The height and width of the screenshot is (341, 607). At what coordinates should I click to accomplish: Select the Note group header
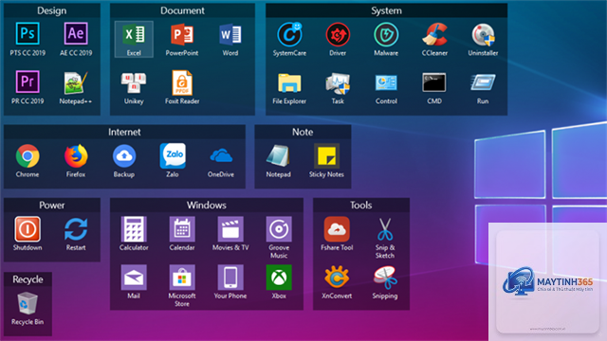[x=303, y=132]
